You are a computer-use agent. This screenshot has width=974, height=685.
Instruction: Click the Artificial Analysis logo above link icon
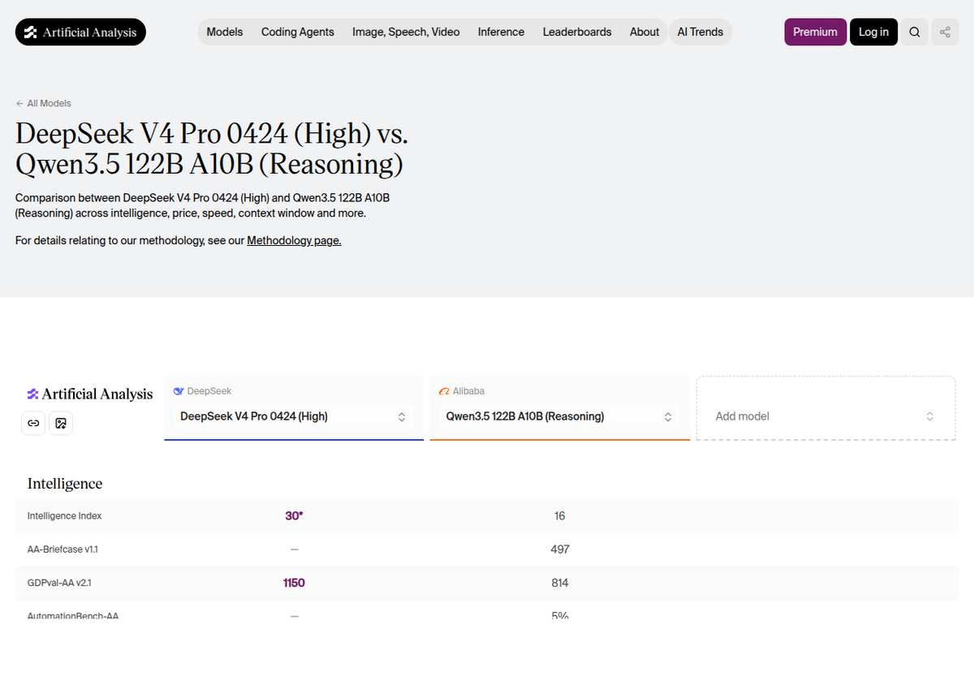pos(90,394)
